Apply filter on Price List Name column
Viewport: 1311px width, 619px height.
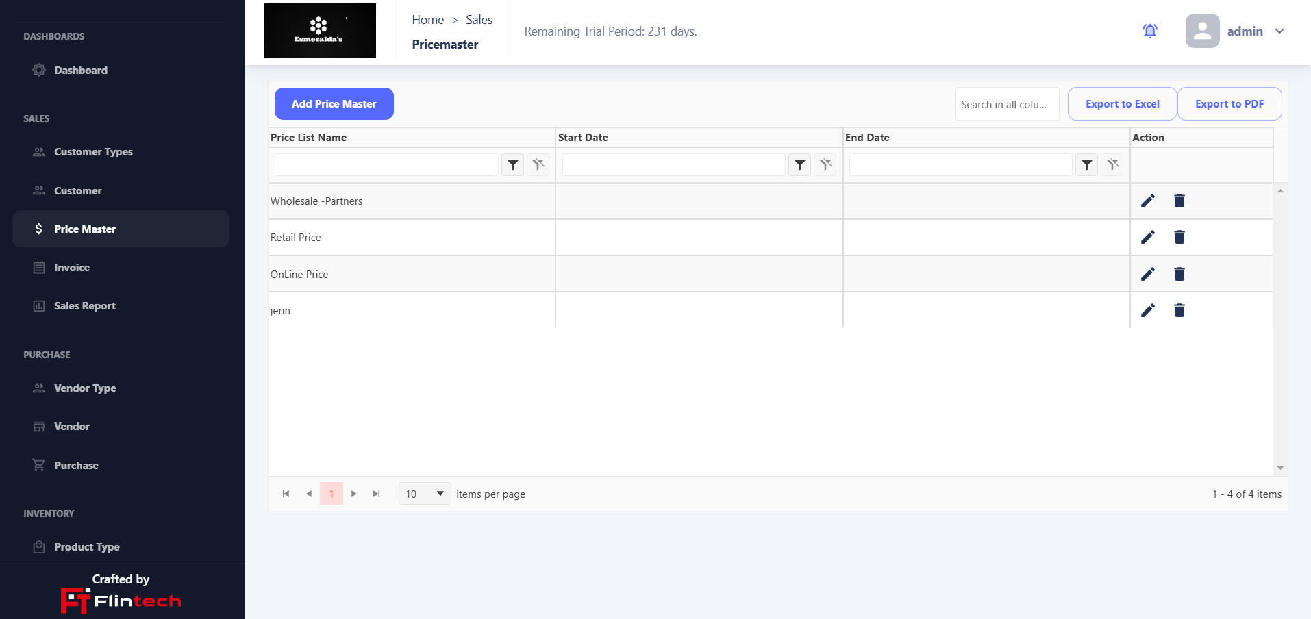pyautogui.click(x=512, y=165)
